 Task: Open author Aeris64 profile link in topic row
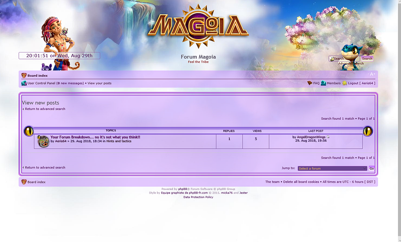pyautogui.click(x=61, y=141)
